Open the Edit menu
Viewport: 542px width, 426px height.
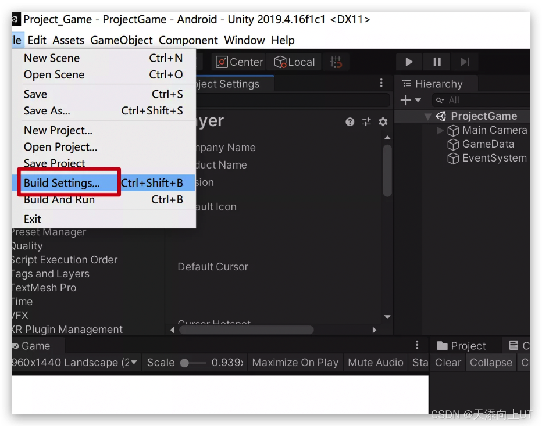(x=37, y=40)
